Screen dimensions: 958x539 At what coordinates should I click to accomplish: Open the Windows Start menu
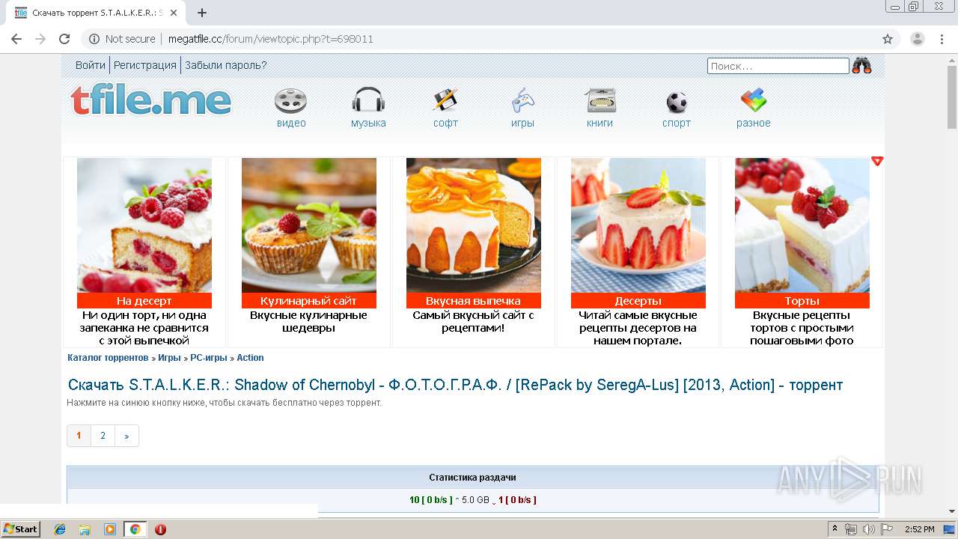(21, 529)
